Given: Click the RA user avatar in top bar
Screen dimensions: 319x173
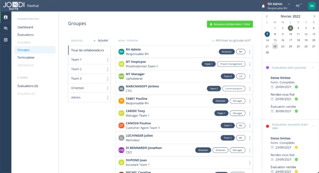Looking at the screenshot, I should point(311,6).
